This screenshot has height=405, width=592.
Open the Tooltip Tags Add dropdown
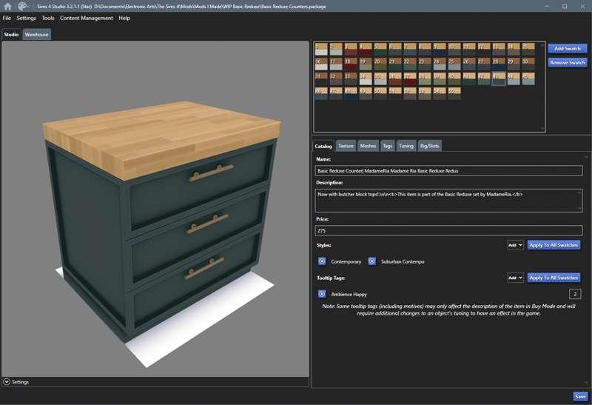pos(515,278)
